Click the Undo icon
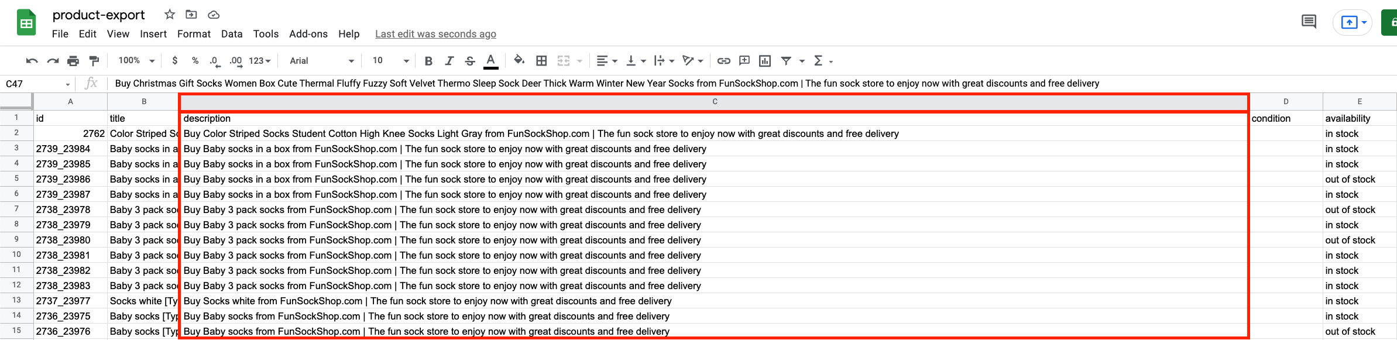 pos(32,61)
